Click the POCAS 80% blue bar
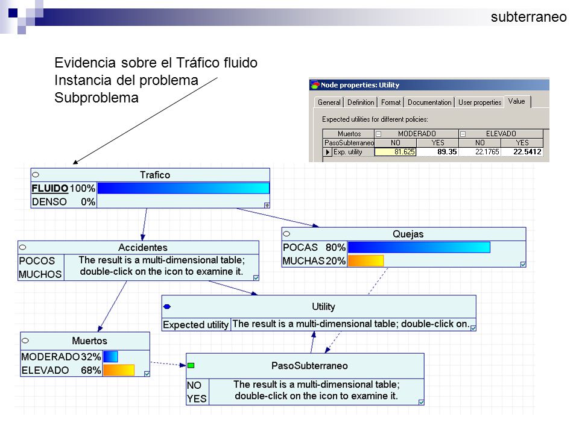 419,247
